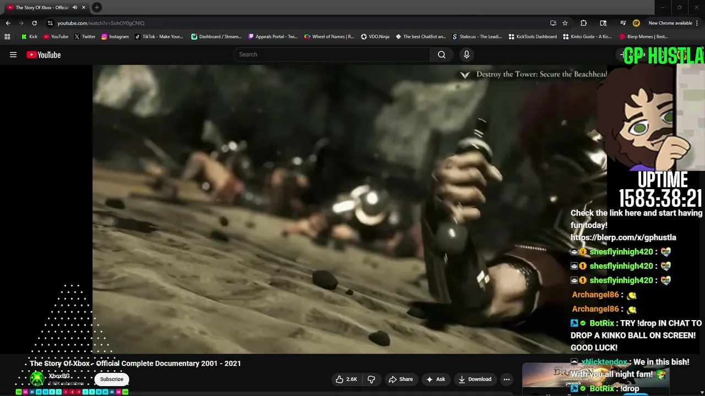The width and height of the screenshot is (705, 396).
Task: Open media controls icon in toolbar
Action: pyautogui.click(x=623, y=23)
